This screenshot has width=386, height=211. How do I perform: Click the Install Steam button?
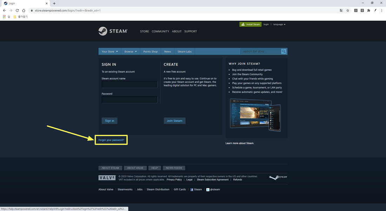point(250,24)
